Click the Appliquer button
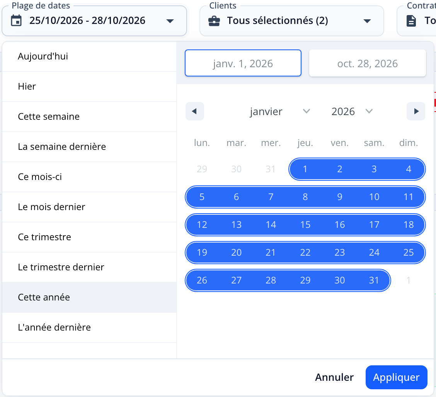This screenshot has height=397, width=436. (396, 377)
